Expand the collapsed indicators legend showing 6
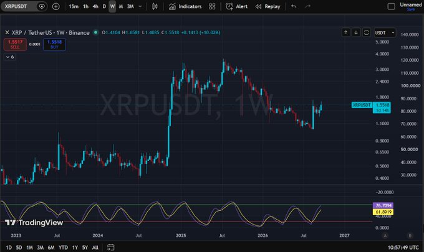 tap(10, 57)
